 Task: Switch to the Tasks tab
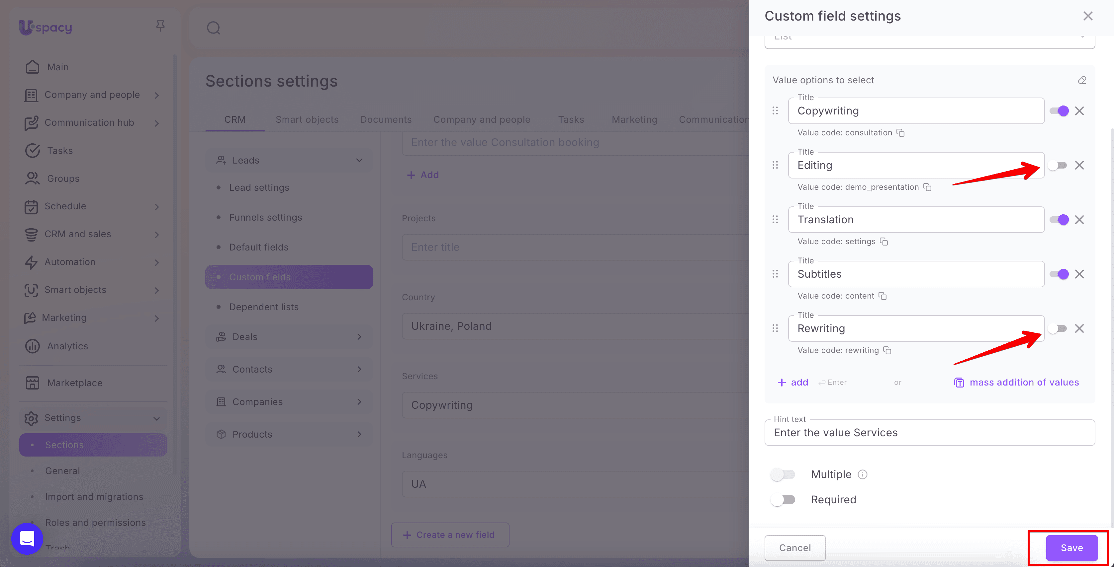tap(571, 120)
